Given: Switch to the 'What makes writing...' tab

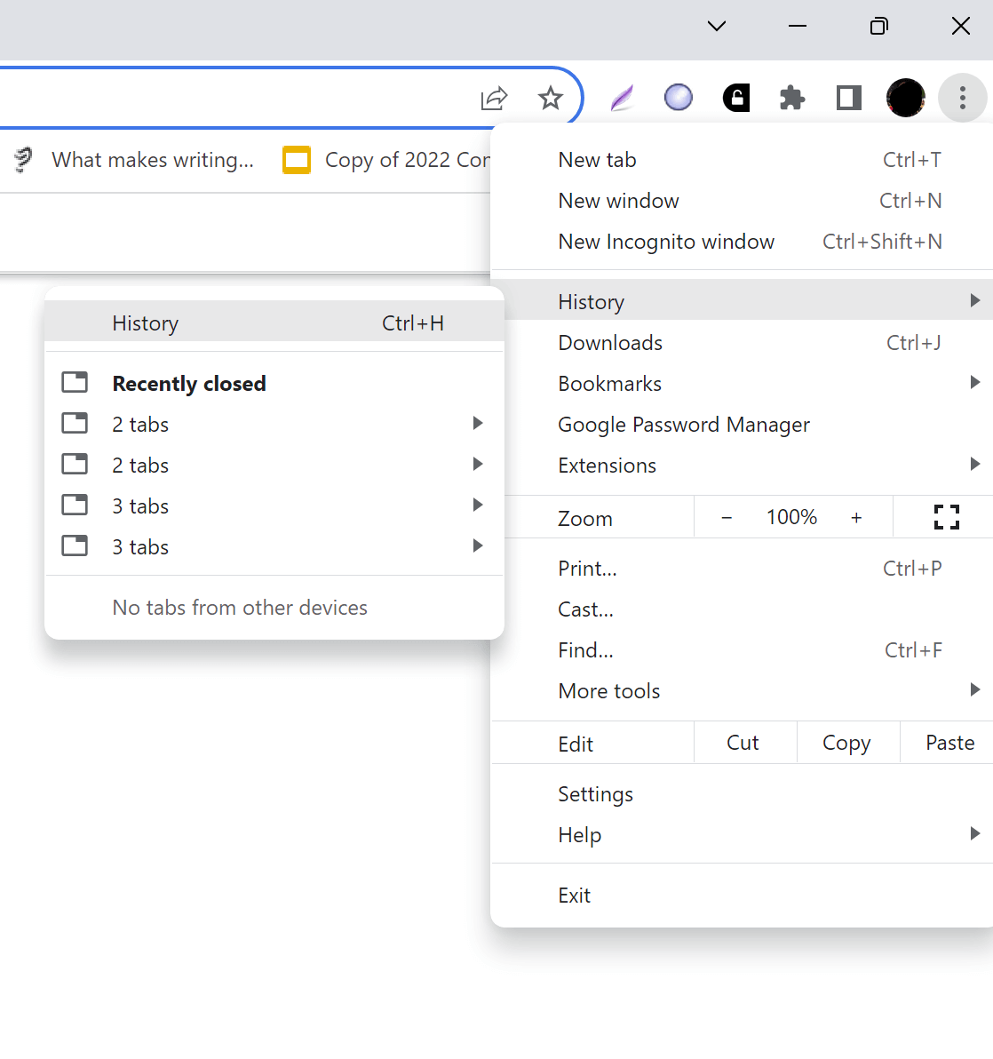Looking at the screenshot, I should [x=152, y=160].
